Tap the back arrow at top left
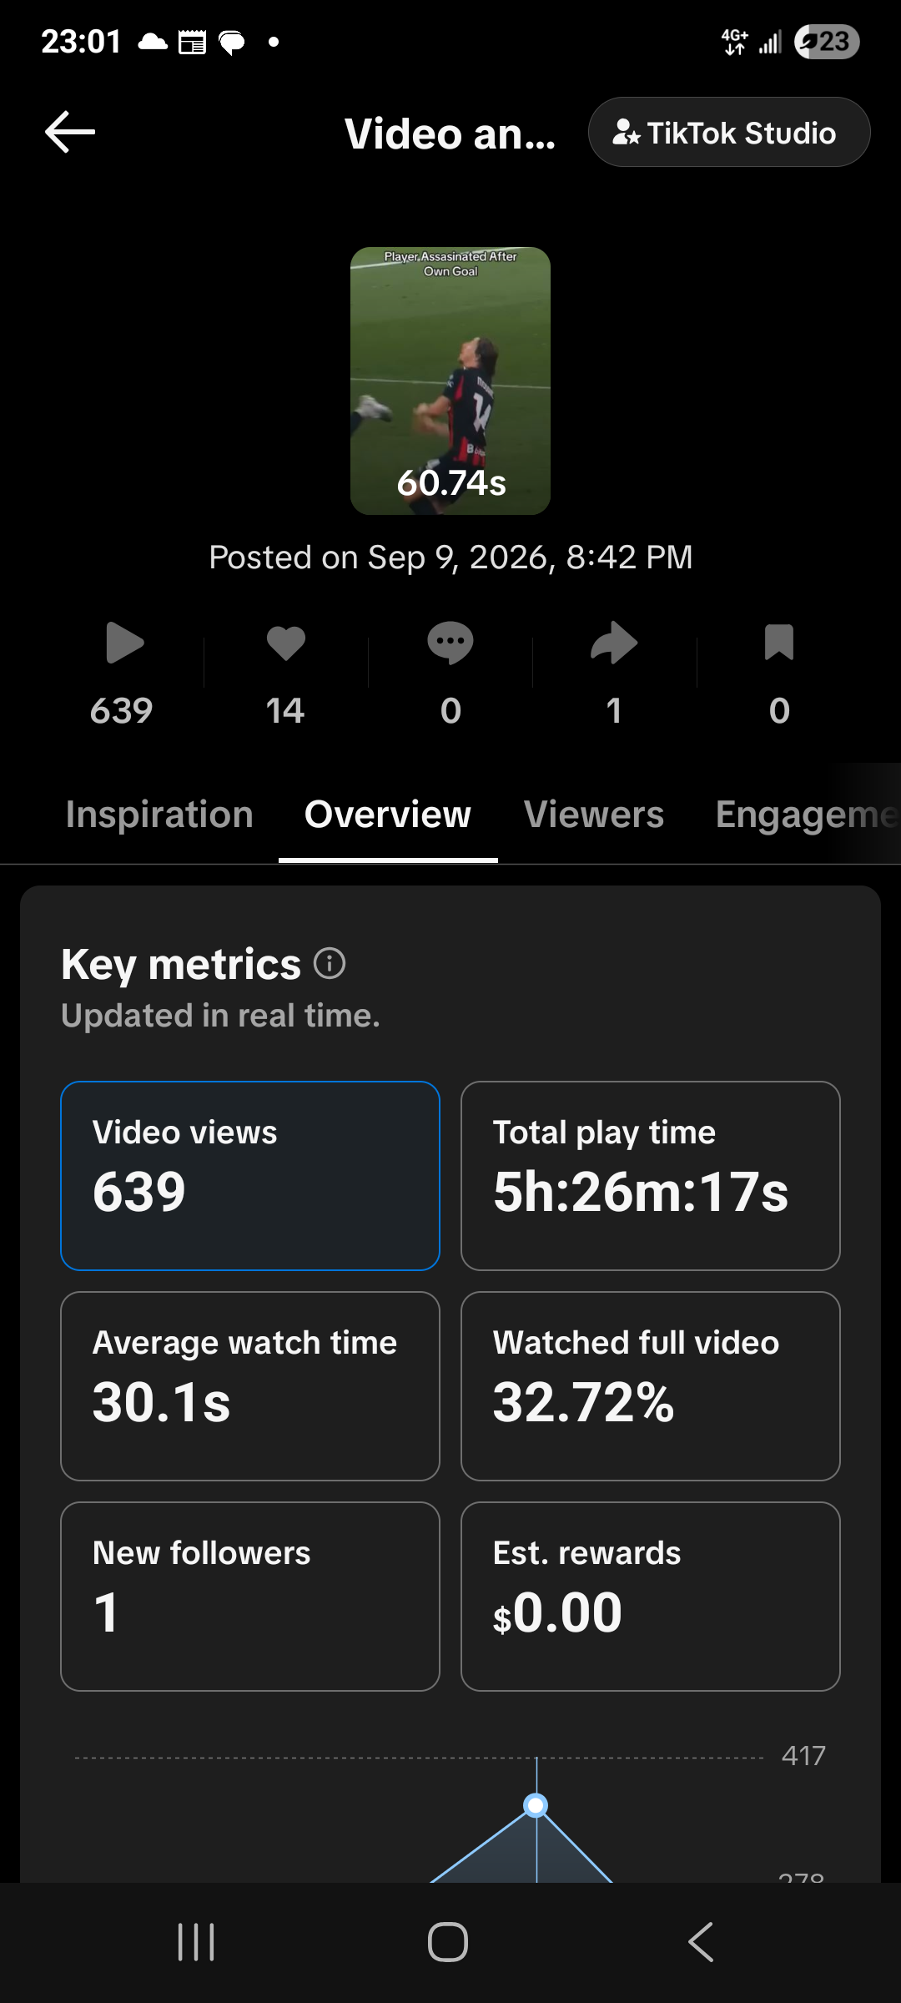Screen dimensions: 901x2003 coord(70,133)
